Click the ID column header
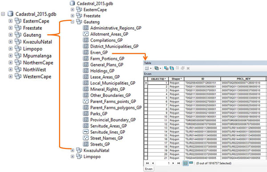 tap(202, 79)
